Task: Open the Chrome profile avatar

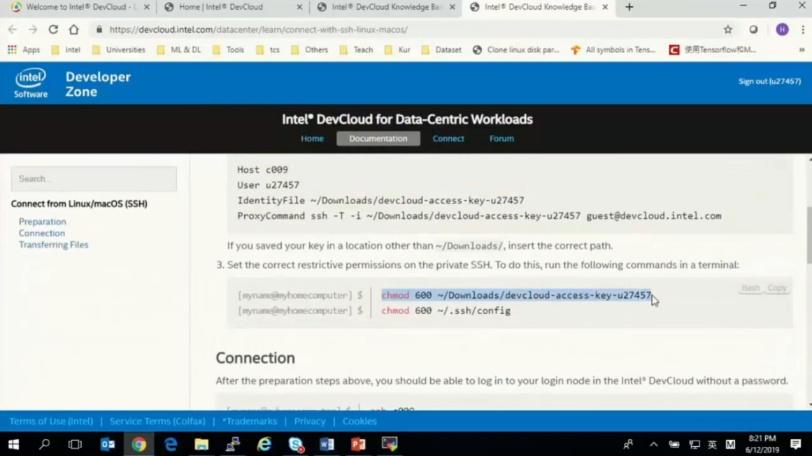Action: tap(782, 29)
